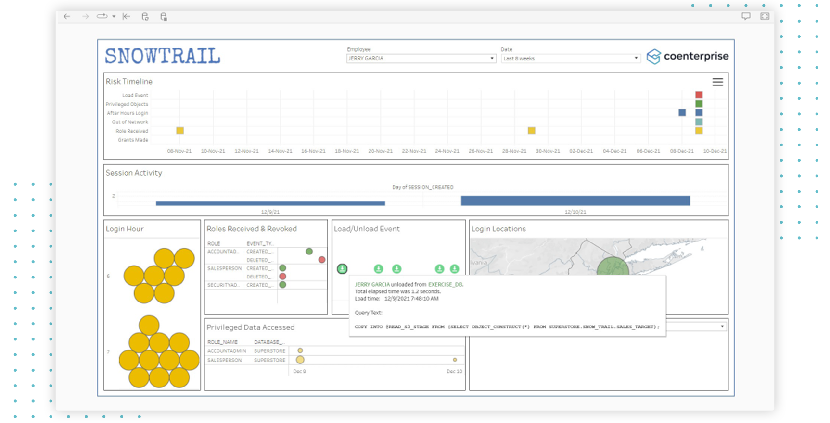Click ACCOUNTADMIN in Privileged Data Accessed table
The image size is (830, 423).
tap(227, 351)
